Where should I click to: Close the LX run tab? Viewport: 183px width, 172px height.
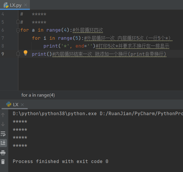(x=22, y=104)
